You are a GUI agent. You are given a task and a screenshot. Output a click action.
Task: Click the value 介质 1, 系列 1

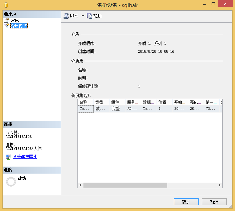click(152, 43)
